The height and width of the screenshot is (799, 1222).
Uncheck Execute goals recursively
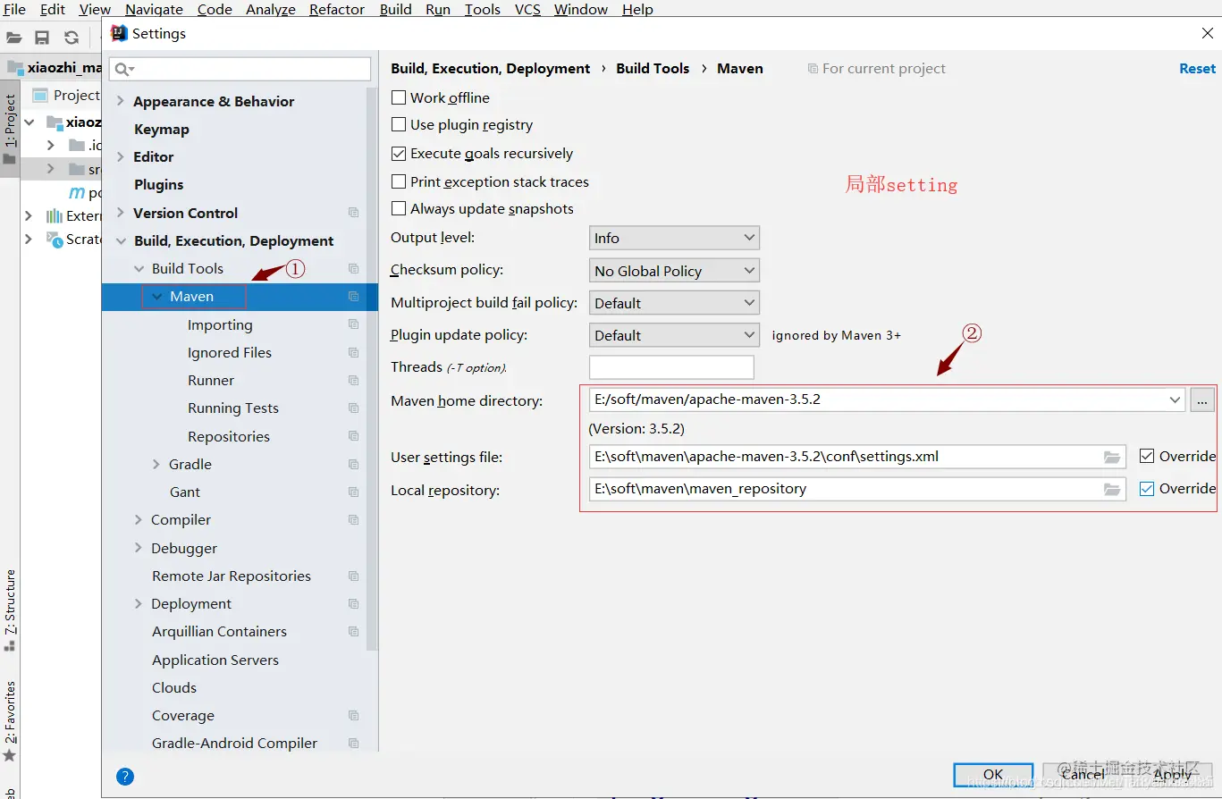tap(399, 154)
